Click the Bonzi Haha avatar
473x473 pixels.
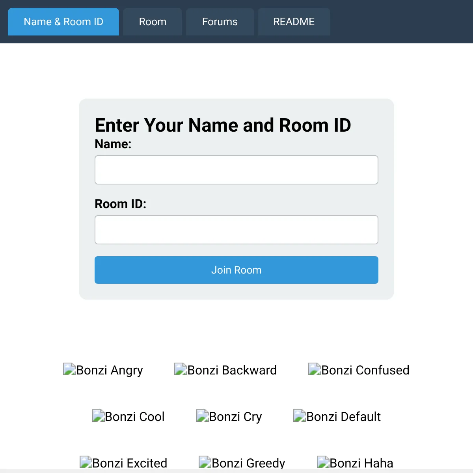(x=355, y=463)
